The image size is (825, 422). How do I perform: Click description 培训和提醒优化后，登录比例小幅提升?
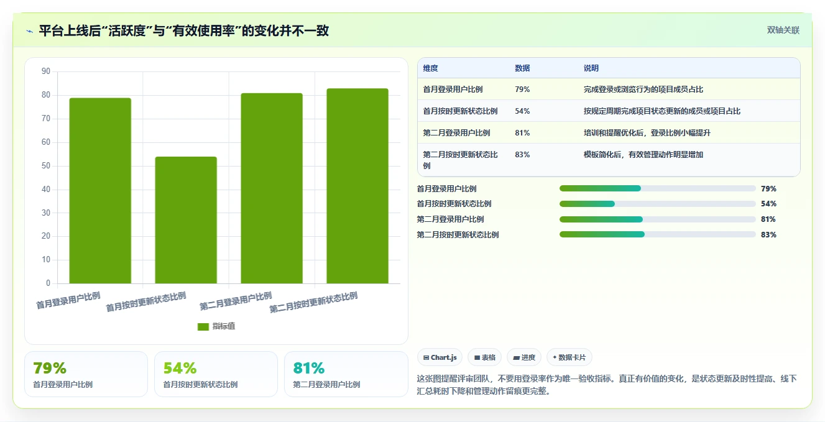pyautogui.click(x=647, y=133)
